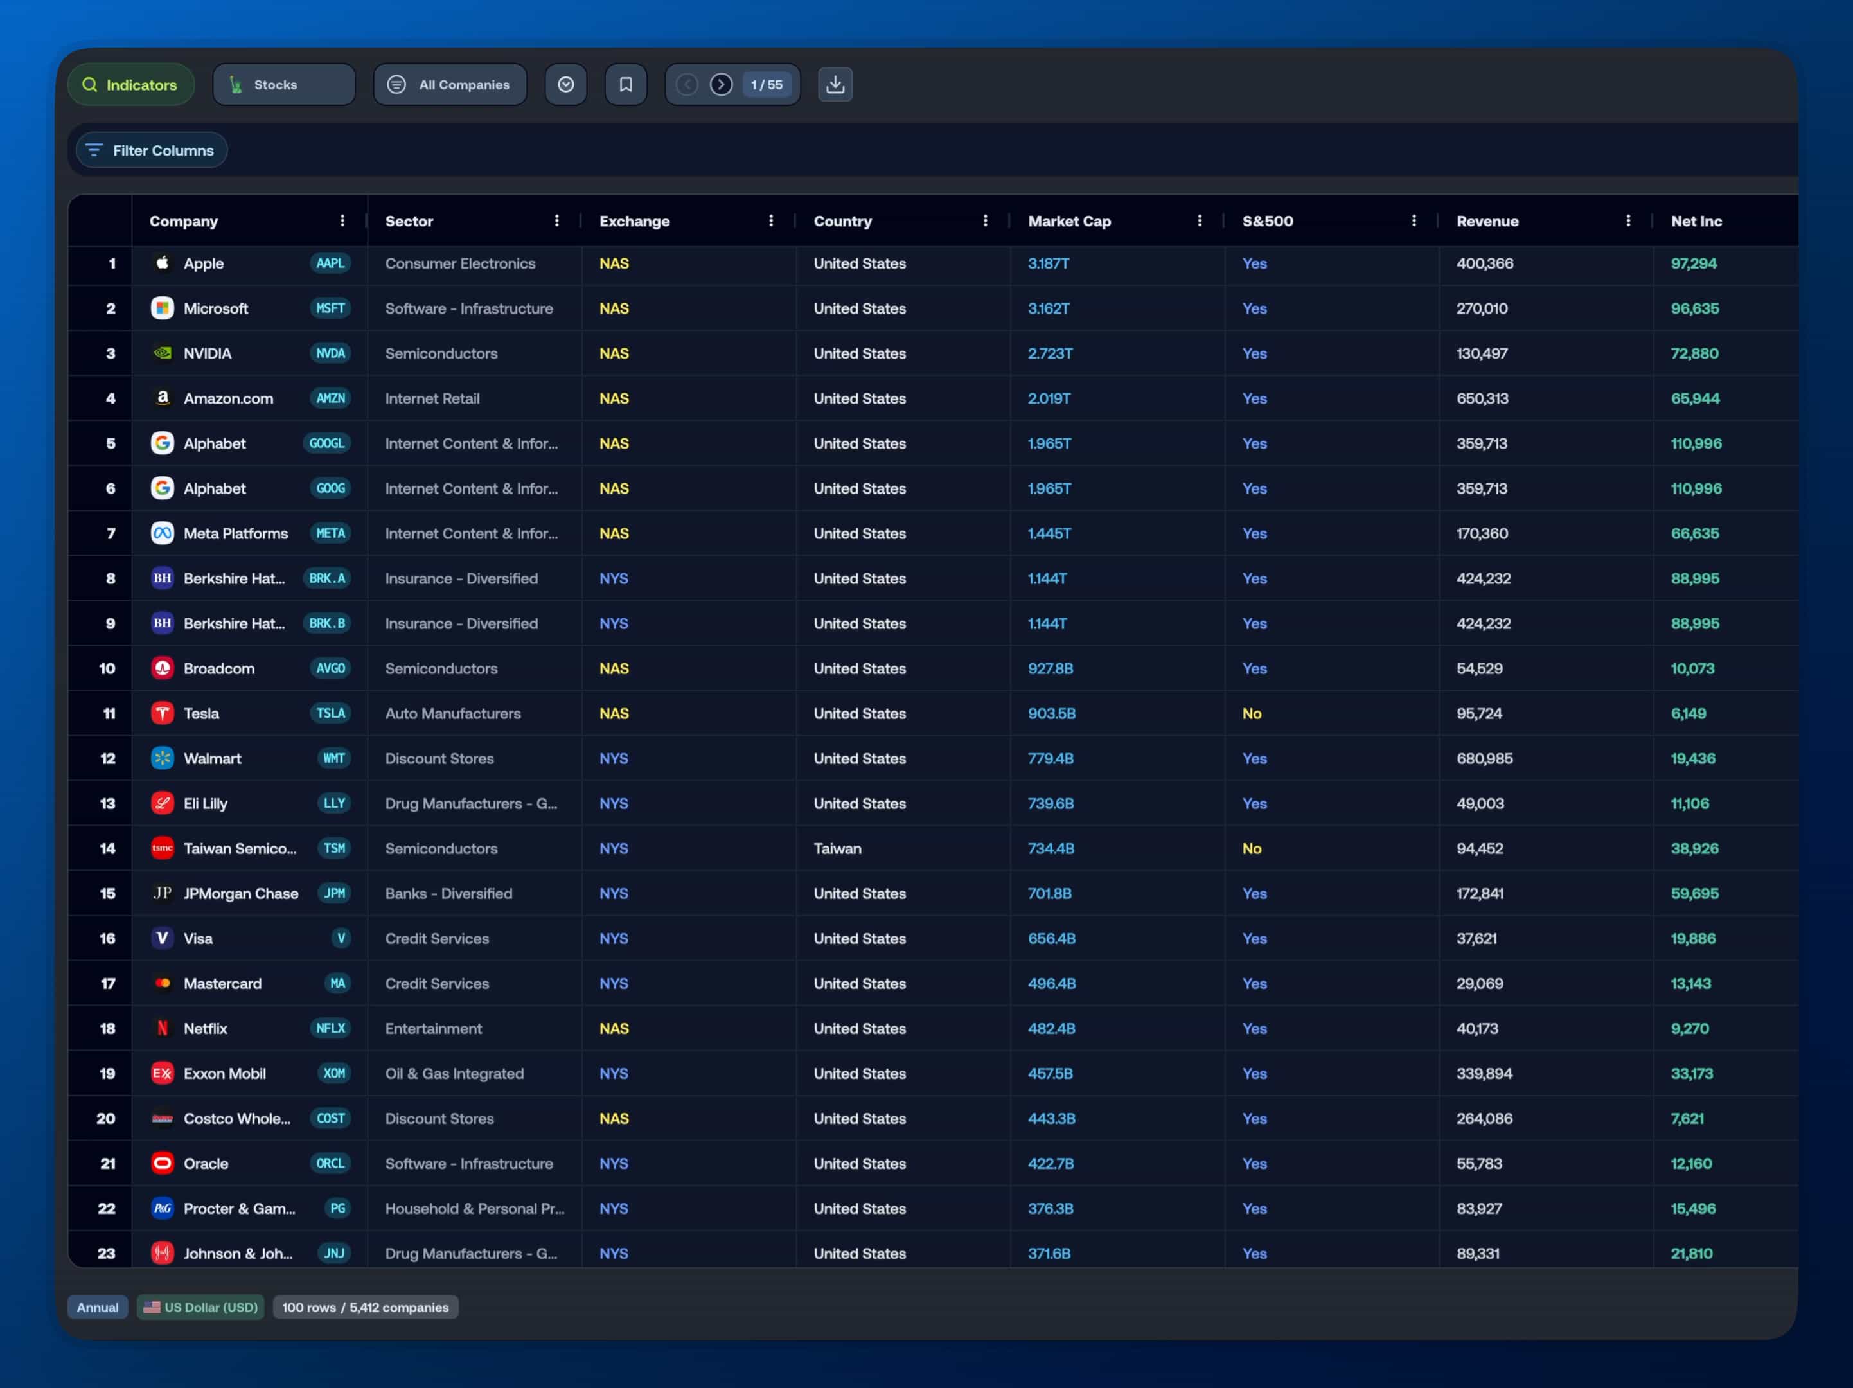Open the Indicators search

(130, 85)
